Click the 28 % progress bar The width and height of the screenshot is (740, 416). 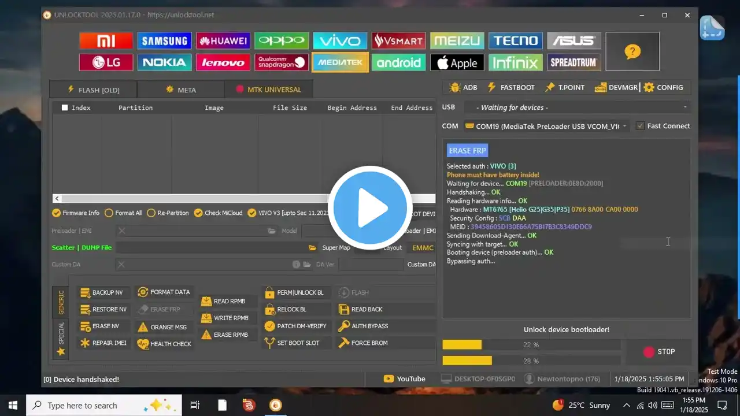click(x=531, y=361)
